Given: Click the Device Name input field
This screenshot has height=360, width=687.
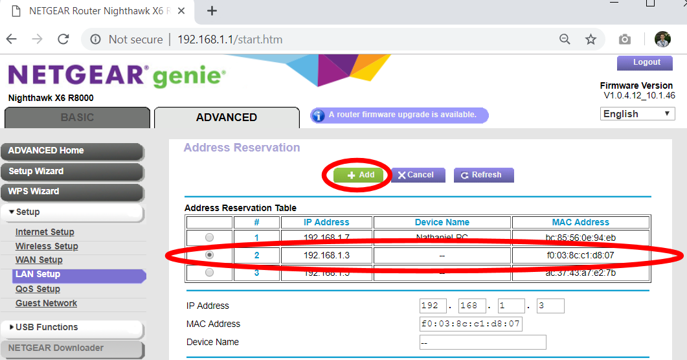Looking at the screenshot, I should tap(482, 342).
